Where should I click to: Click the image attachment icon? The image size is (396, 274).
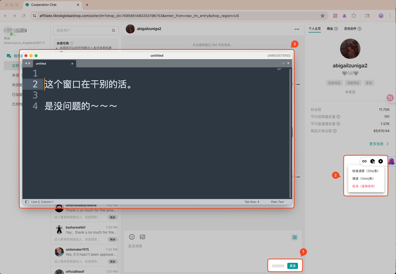tap(142, 237)
